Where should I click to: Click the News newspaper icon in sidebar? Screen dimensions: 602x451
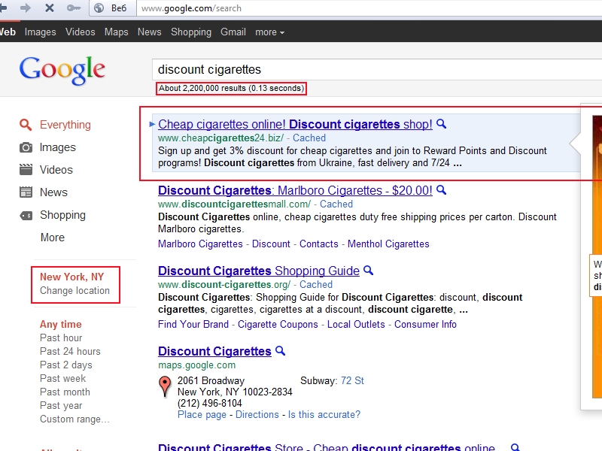click(26, 192)
